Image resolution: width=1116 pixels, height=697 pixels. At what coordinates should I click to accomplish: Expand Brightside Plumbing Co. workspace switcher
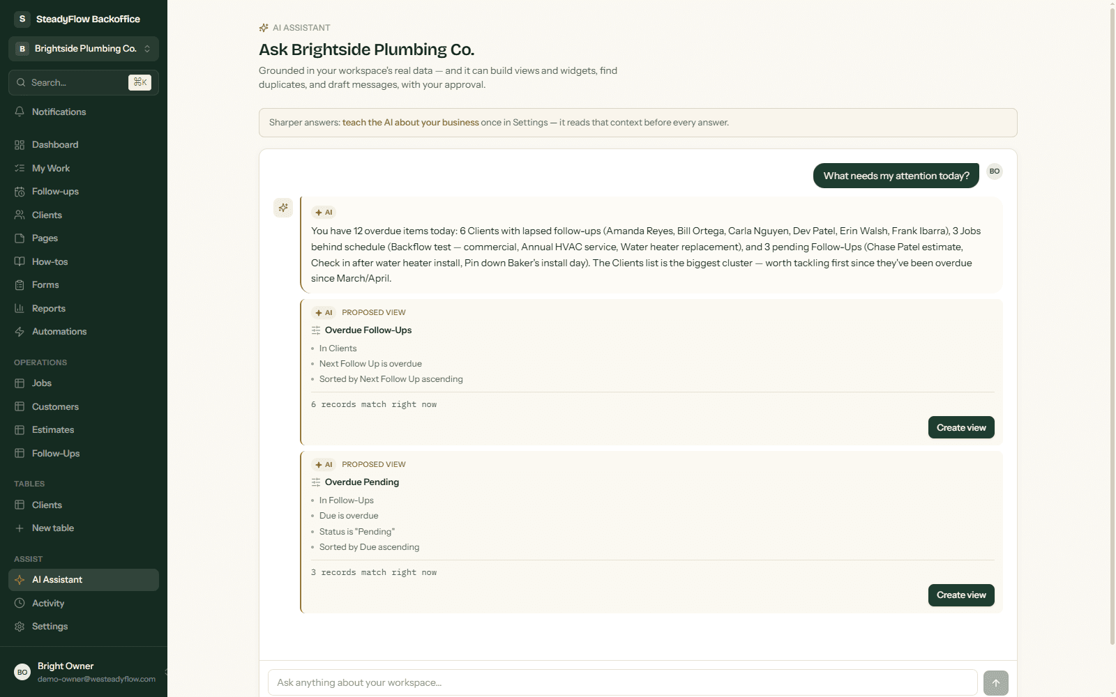pos(84,49)
